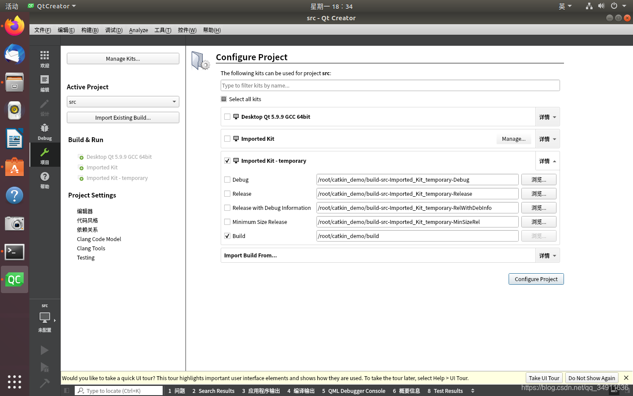
Task: Open the output pane selector arrows
Action: click(473, 391)
